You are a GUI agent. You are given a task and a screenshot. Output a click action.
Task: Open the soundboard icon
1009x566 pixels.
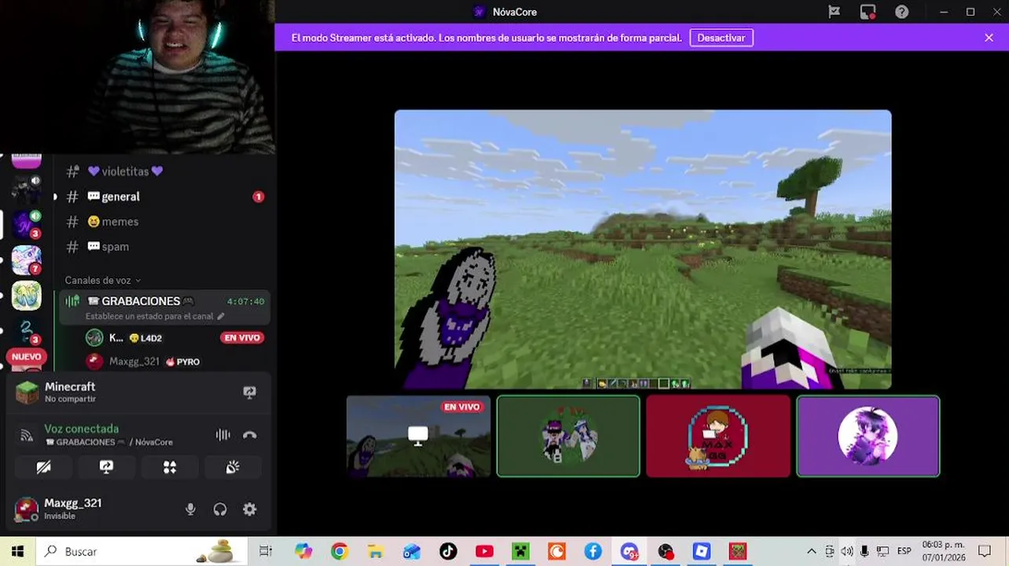233,467
